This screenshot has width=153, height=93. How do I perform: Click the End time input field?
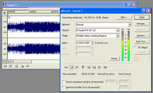pos(84,48)
